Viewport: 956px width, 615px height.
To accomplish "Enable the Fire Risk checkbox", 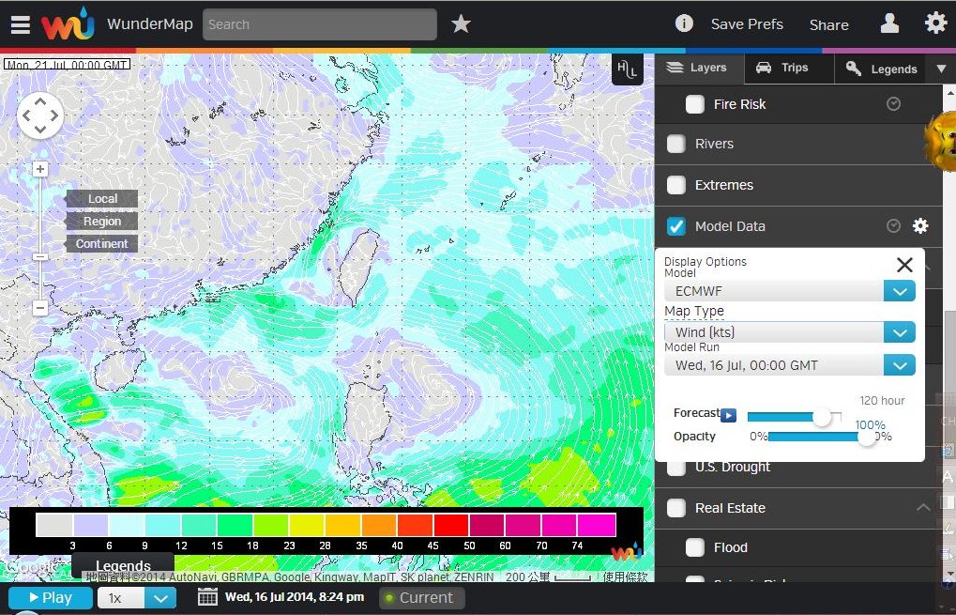I will coord(694,104).
